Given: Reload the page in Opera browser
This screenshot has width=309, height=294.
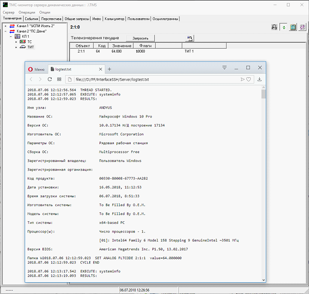Looking at the screenshot, I should [50, 79].
